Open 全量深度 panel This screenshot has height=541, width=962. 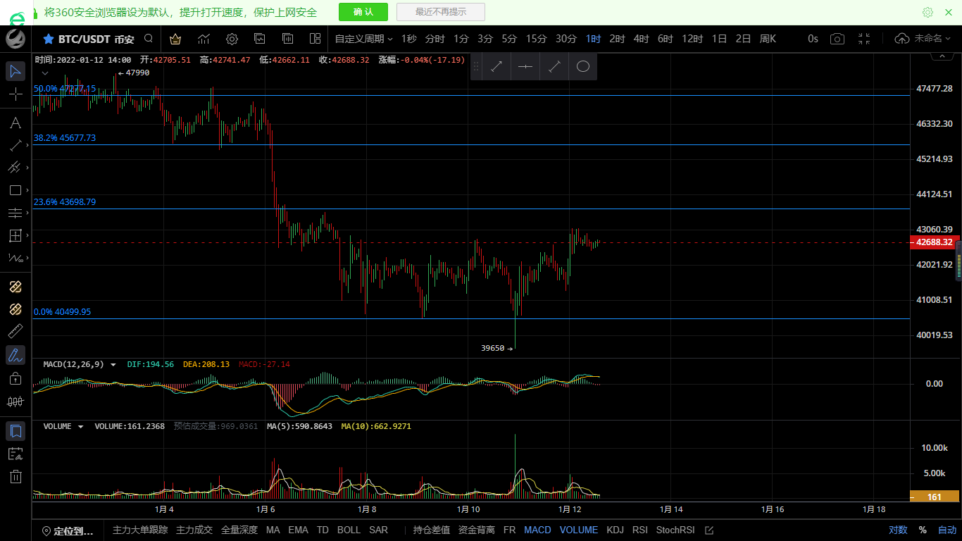[239, 530]
